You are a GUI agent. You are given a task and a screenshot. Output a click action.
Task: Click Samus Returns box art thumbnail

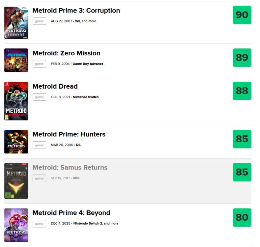(16, 181)
